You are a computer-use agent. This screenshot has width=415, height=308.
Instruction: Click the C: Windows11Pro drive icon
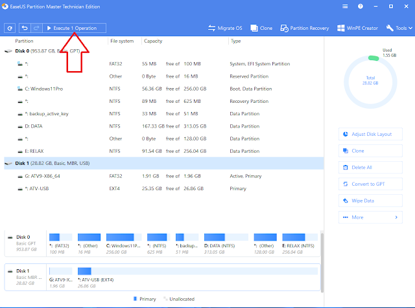[x=20, y=89]
